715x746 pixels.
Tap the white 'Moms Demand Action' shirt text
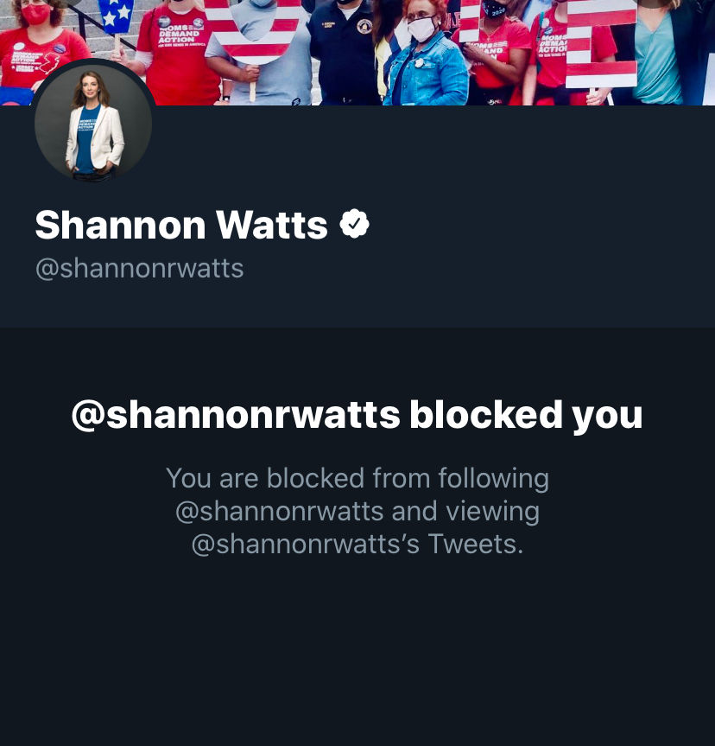point(180,34)
